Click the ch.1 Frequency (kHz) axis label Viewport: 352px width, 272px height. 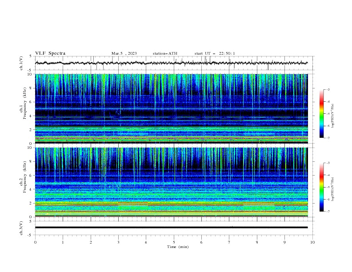pyautogui.click(x=23, y=104)
